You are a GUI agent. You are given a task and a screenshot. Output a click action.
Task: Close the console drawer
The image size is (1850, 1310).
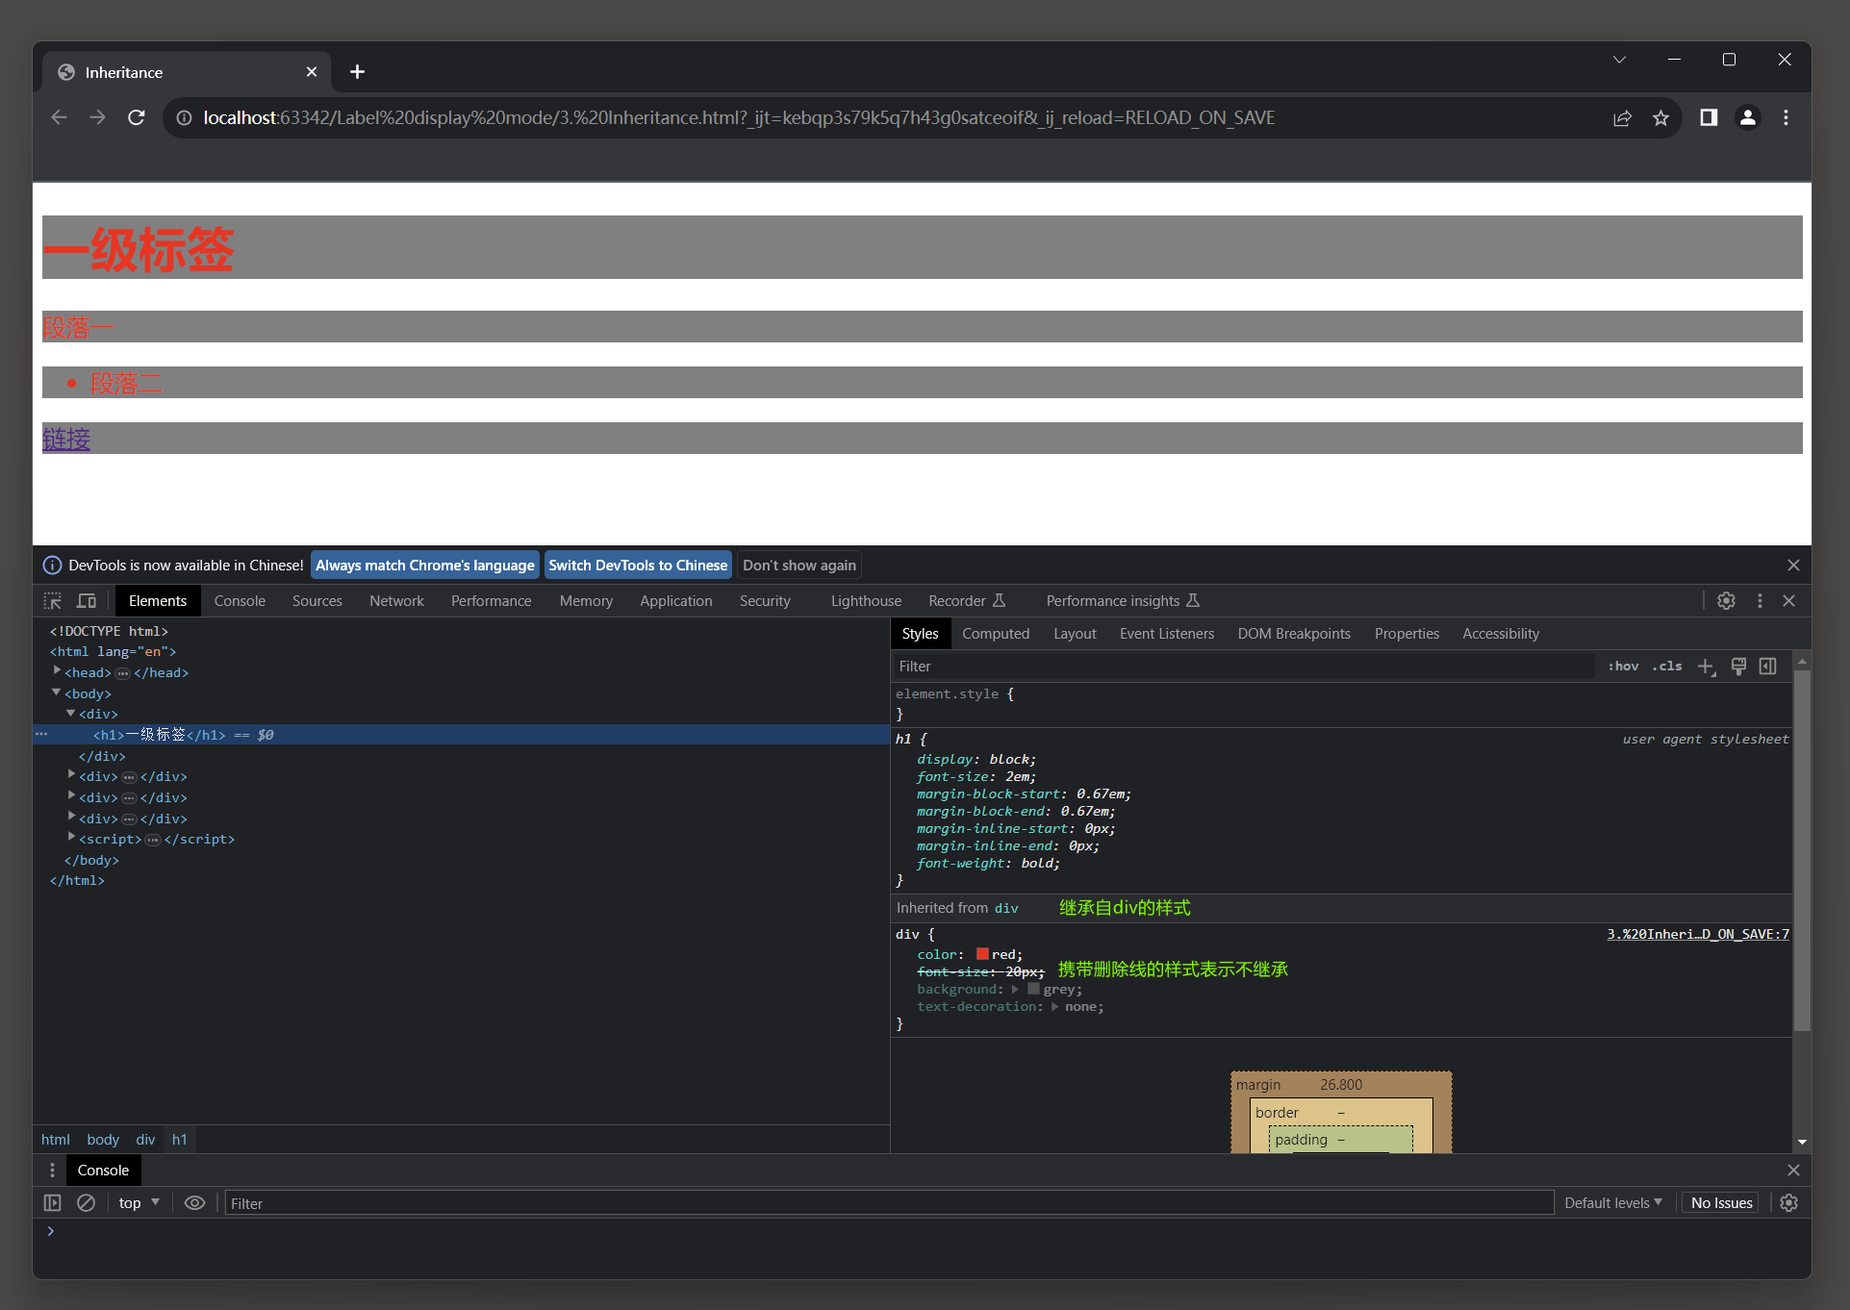click(1793, 1171)
